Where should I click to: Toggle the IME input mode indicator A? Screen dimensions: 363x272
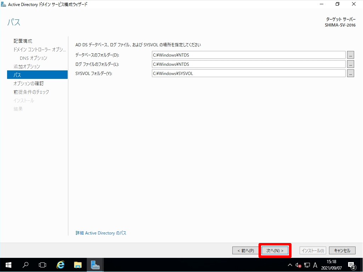[315, 265]
